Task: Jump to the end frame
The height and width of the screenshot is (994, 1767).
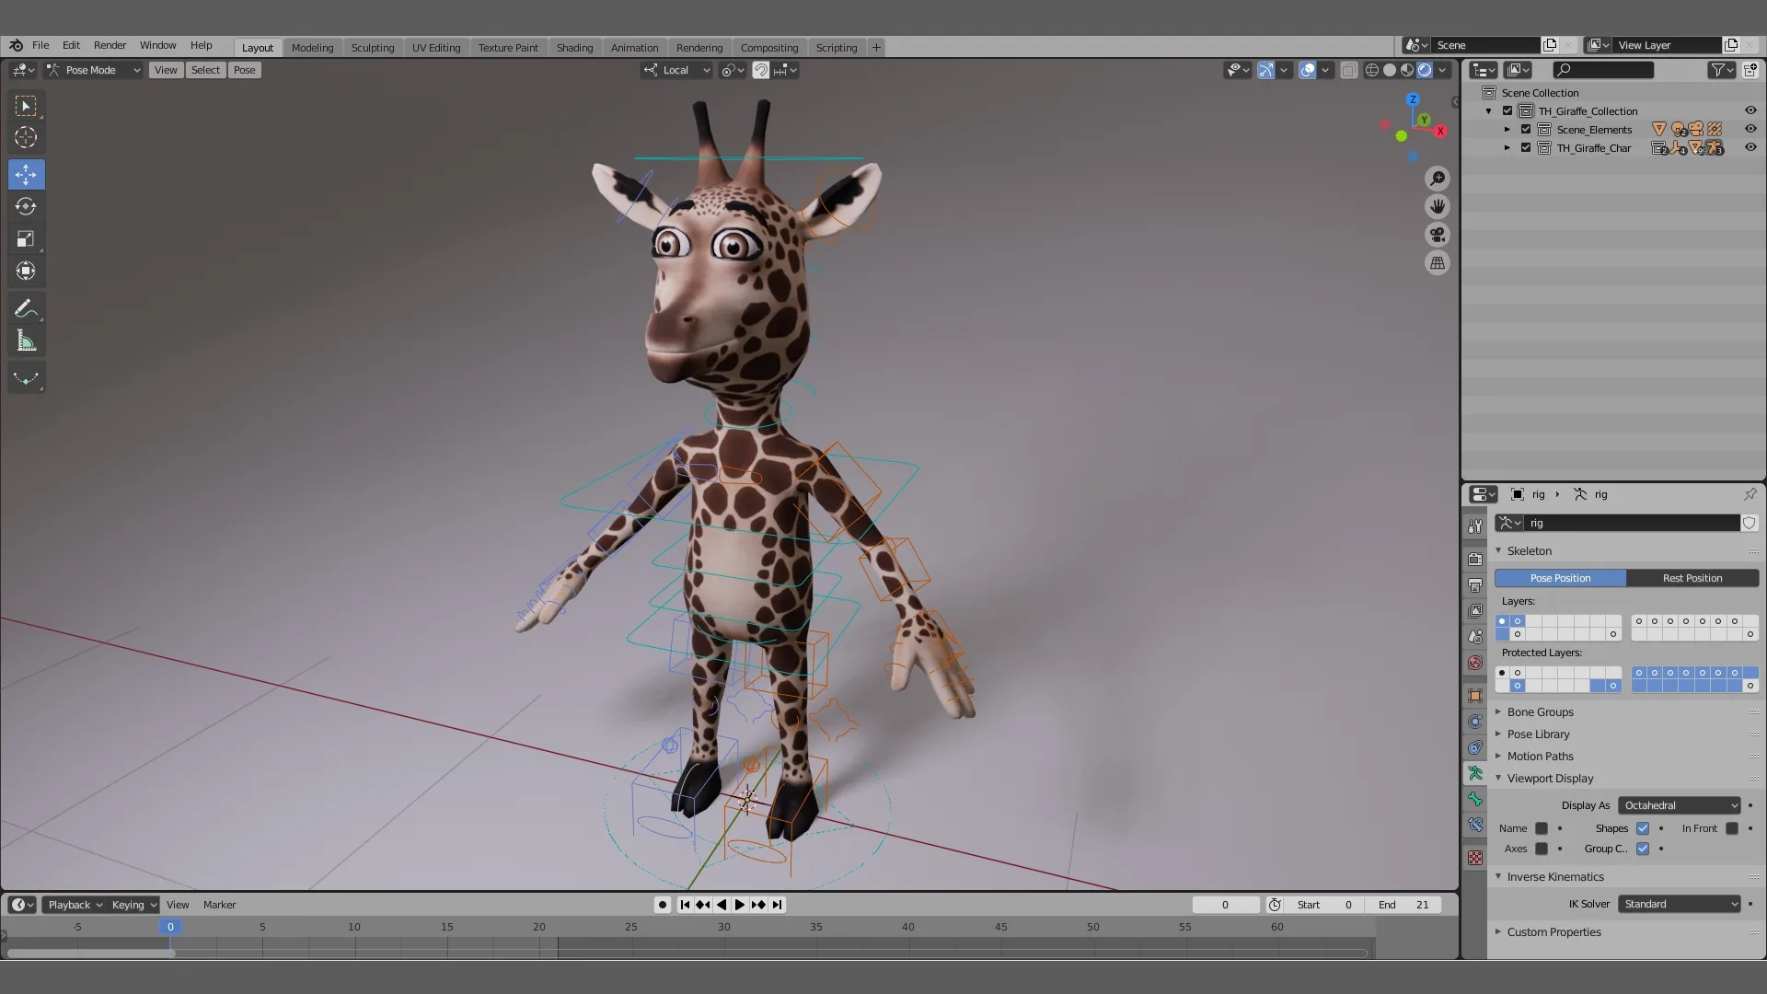Action: click(778, 905)
